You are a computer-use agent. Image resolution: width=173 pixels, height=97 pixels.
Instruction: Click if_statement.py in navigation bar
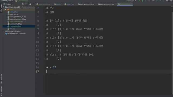22,1
